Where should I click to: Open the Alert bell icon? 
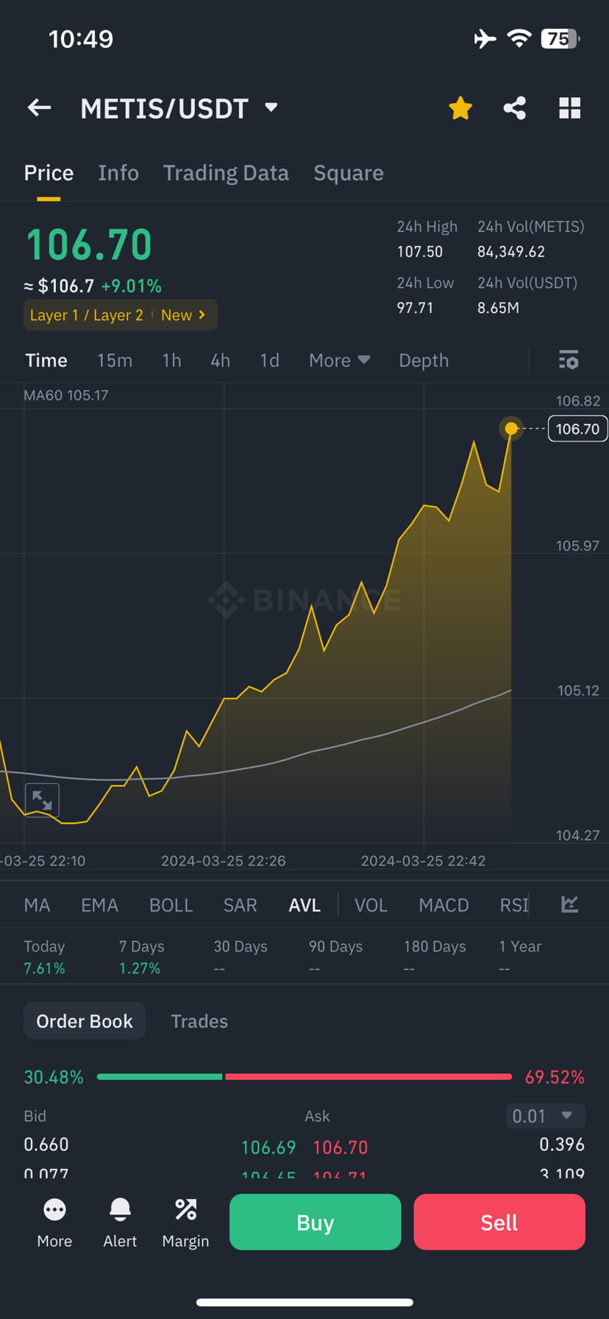click(120, 1220)
